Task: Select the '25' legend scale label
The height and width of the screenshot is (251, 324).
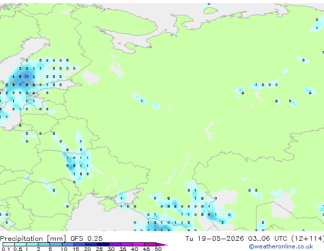Action: pyautogui.click(x=99, y=249)
